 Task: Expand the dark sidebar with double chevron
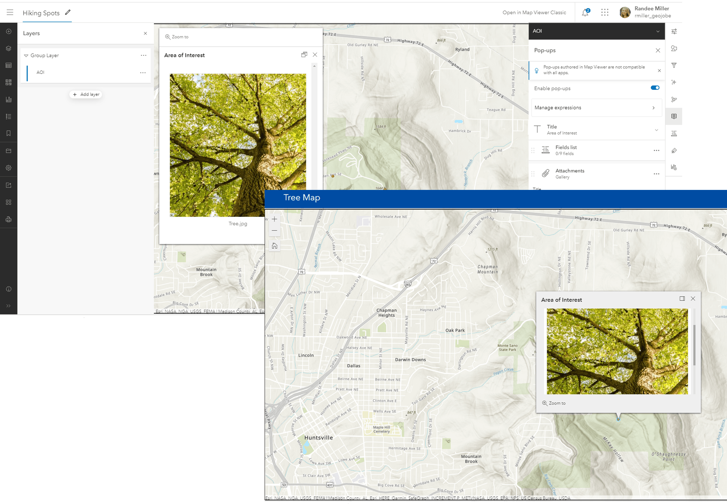pos(9,306)
